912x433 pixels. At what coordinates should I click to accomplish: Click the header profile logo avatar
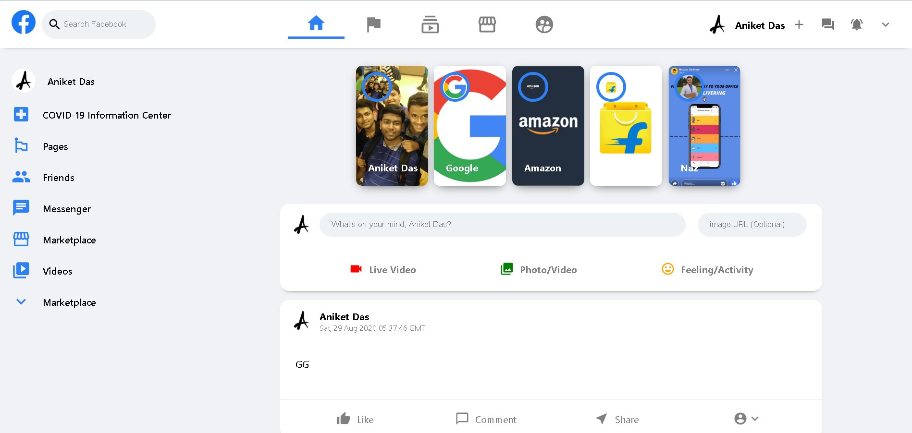point(717,24)
